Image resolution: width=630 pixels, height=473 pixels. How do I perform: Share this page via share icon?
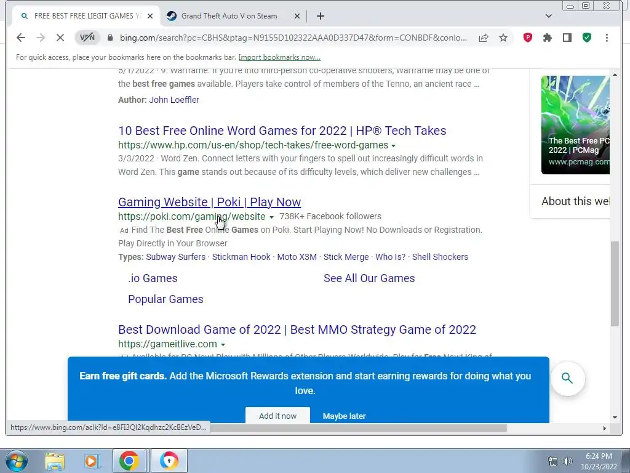[x=484, y=38]
